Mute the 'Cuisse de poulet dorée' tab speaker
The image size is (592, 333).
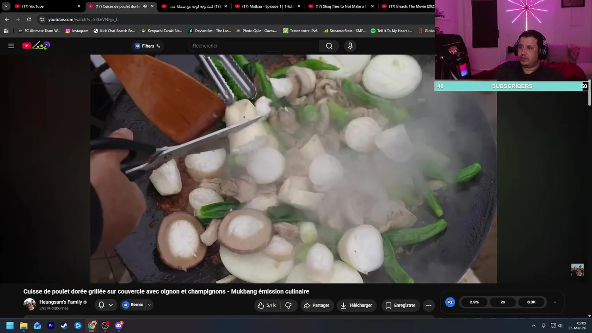145,6
